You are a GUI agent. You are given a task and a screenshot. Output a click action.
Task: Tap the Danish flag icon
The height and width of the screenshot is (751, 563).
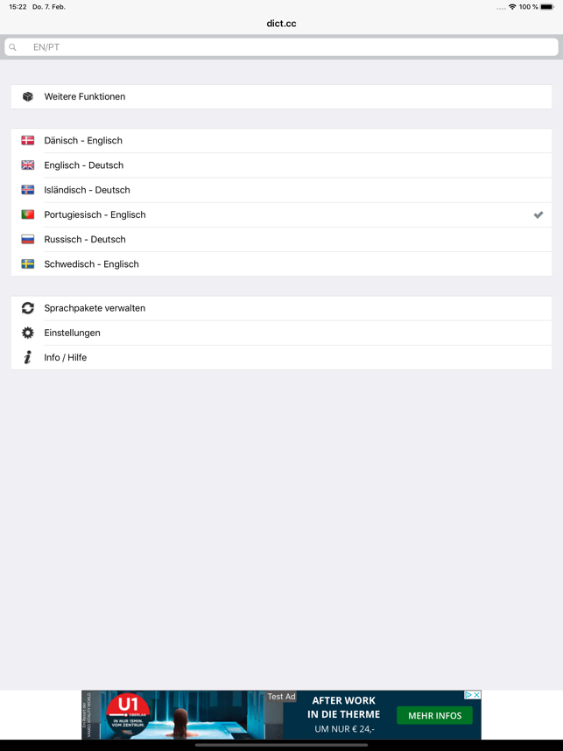tap(28, 140)
